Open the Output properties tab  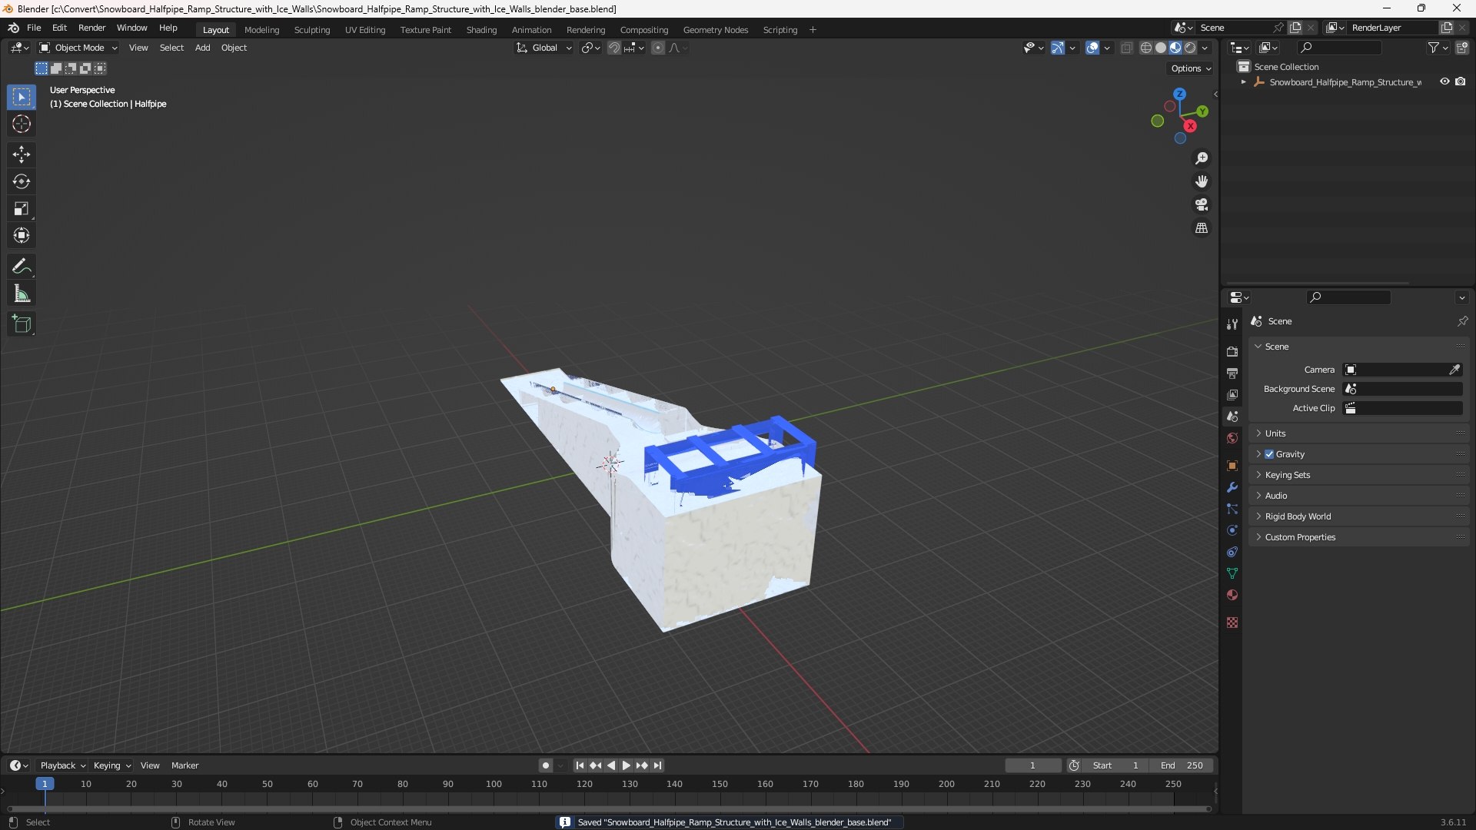coord(1232,373)
